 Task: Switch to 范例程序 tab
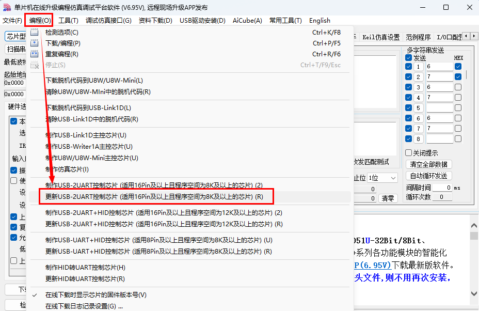pyautogui.click(x=418, y=37)
